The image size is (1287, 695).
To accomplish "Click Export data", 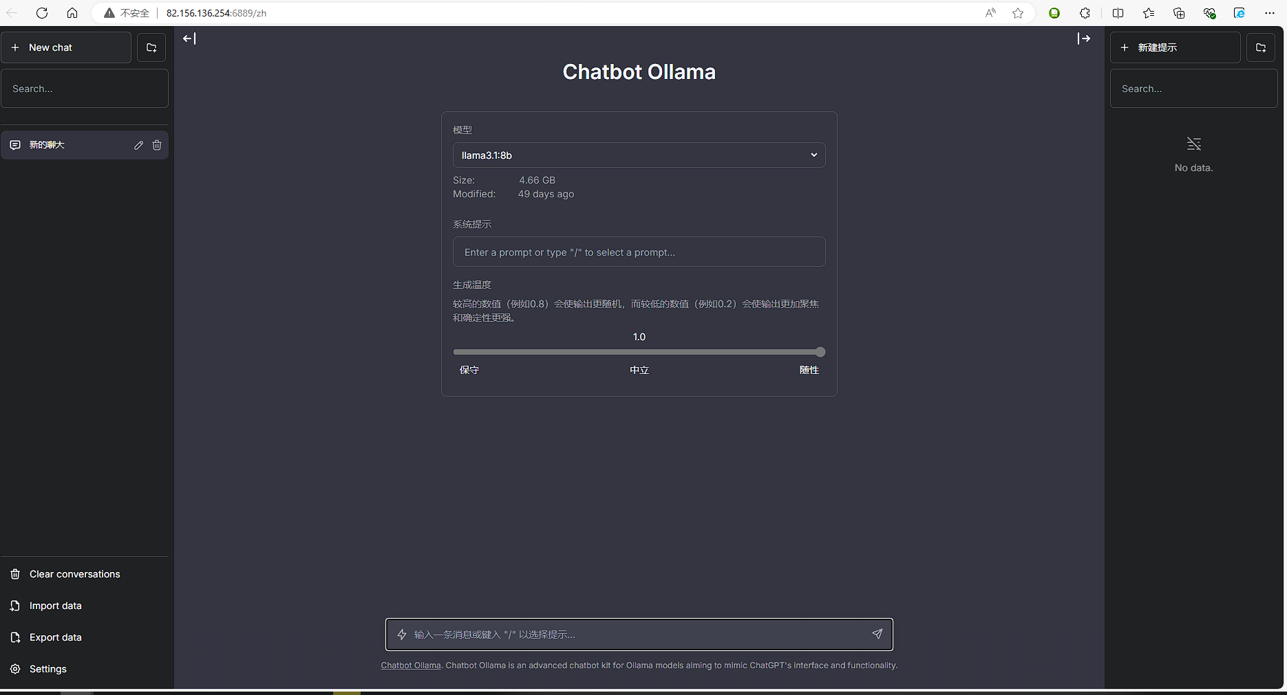I will coord(85,637).
